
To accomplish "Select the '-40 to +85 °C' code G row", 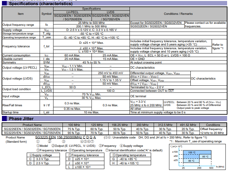I will (x=130, y=159).
